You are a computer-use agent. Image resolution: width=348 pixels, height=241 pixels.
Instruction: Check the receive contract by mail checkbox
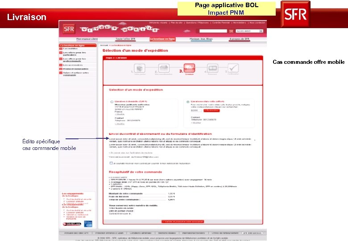[111, 163]
